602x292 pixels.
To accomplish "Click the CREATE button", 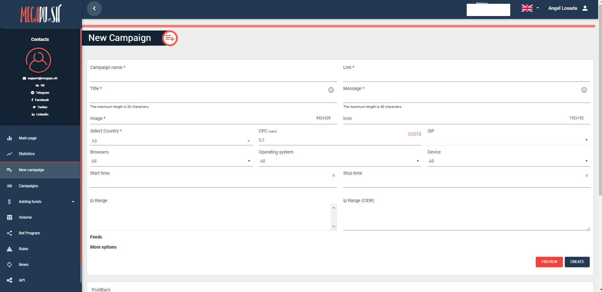I will (577, 262).
